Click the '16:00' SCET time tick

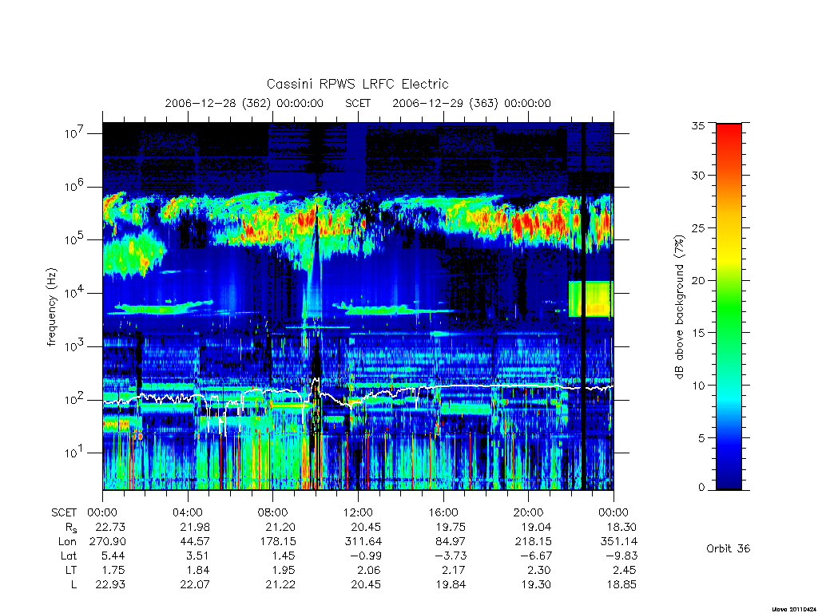pyautogui.click(x=443, y=512)
